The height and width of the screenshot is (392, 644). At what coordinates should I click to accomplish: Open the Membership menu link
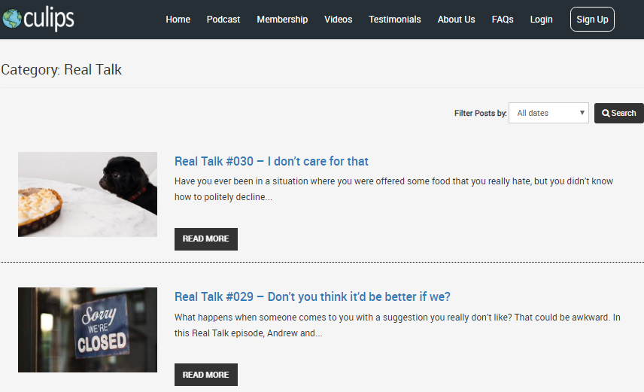coord(282,20)
